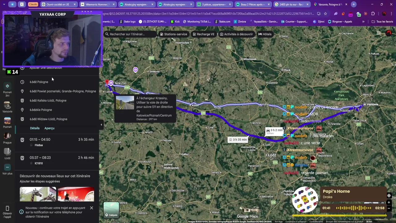Click the Rechercher sur l'itinéraire search field
The height and width of the screenshot is (223, 396).
click(129, 34)
